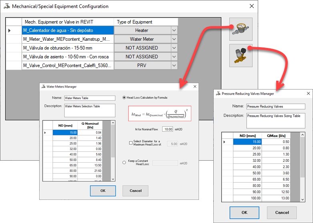
Task: Close the Water Meters Manager dialog
Action: pos(195,86)
